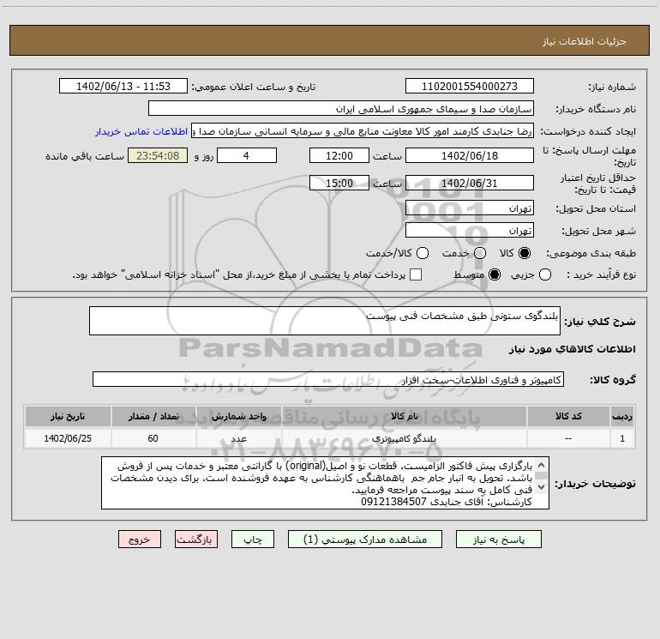This screenshot has width=660, height=639.
Task: Click the چاپ print button
Action: pyautogui.click(x=253, y=540)
